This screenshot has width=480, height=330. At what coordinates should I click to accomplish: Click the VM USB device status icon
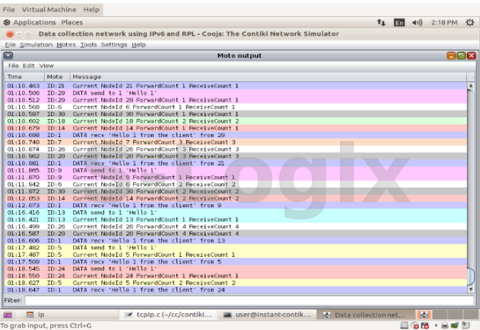[x=466, y=325]
